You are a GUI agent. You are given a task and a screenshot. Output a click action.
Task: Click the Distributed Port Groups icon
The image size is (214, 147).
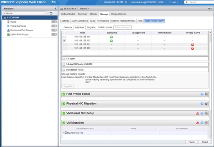8,30
